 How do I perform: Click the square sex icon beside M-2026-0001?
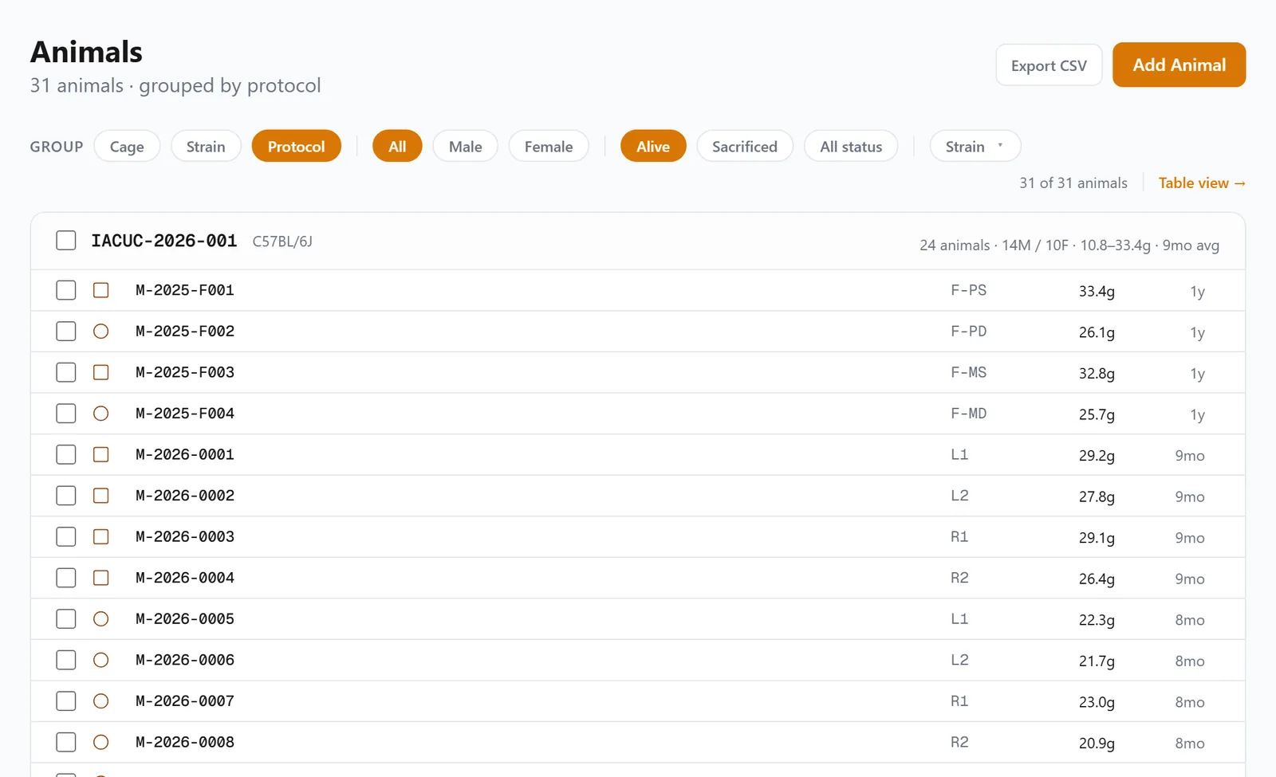[x=100, y=454]
